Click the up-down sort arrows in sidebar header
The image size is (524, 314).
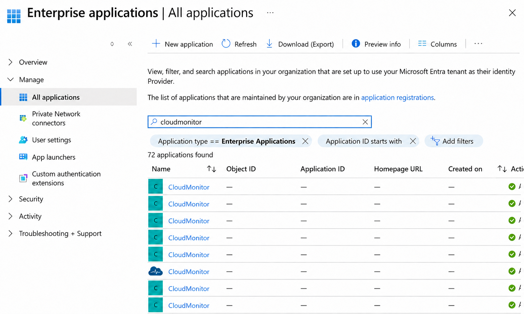[112, 44]
